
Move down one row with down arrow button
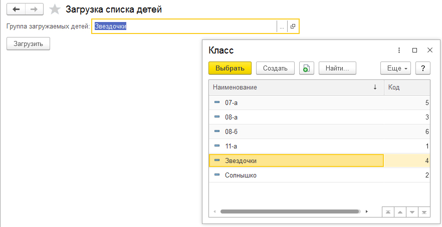click(x=412, y=212)
